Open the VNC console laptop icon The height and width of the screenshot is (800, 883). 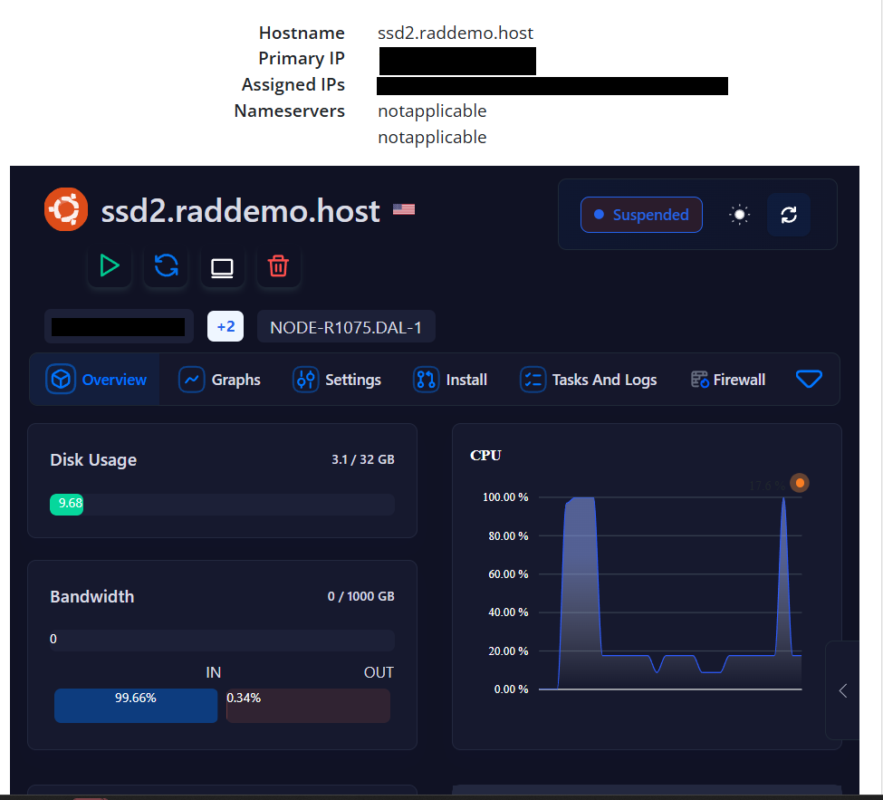(x=222, y=267)
